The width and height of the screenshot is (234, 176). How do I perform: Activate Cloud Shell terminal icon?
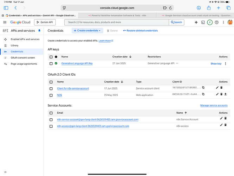[x=203, y=23]
